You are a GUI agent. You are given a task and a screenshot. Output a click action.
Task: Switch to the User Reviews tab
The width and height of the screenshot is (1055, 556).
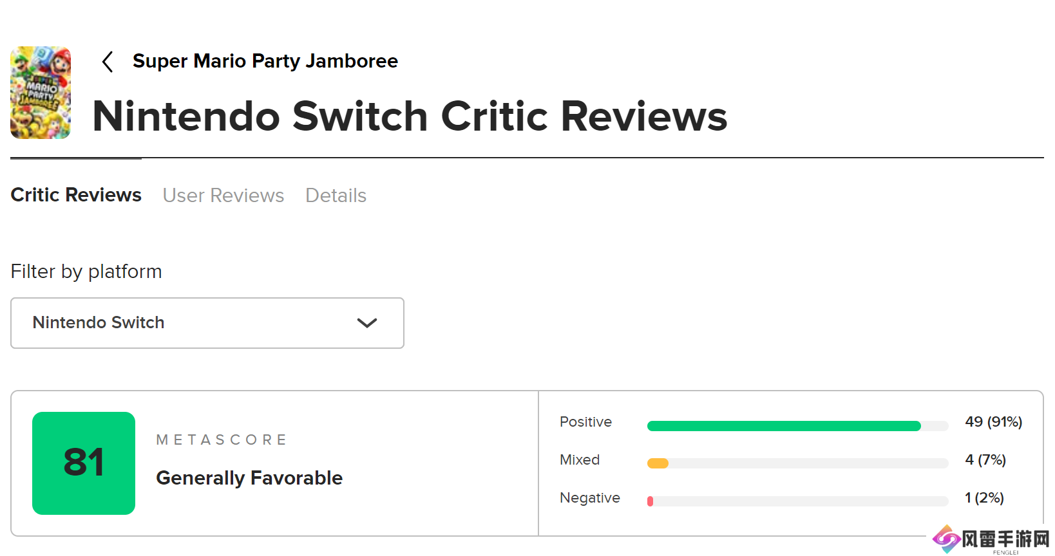223,196
